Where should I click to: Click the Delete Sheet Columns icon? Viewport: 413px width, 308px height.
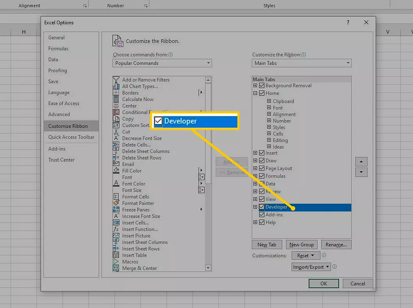pos(116,151)
